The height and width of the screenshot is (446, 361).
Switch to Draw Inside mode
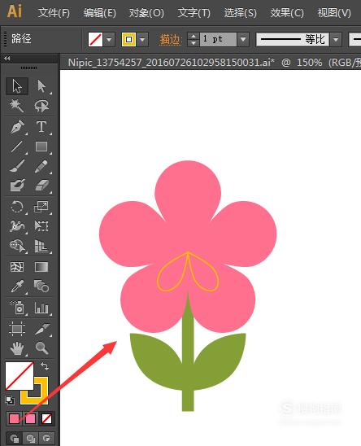tap(46, 439)
